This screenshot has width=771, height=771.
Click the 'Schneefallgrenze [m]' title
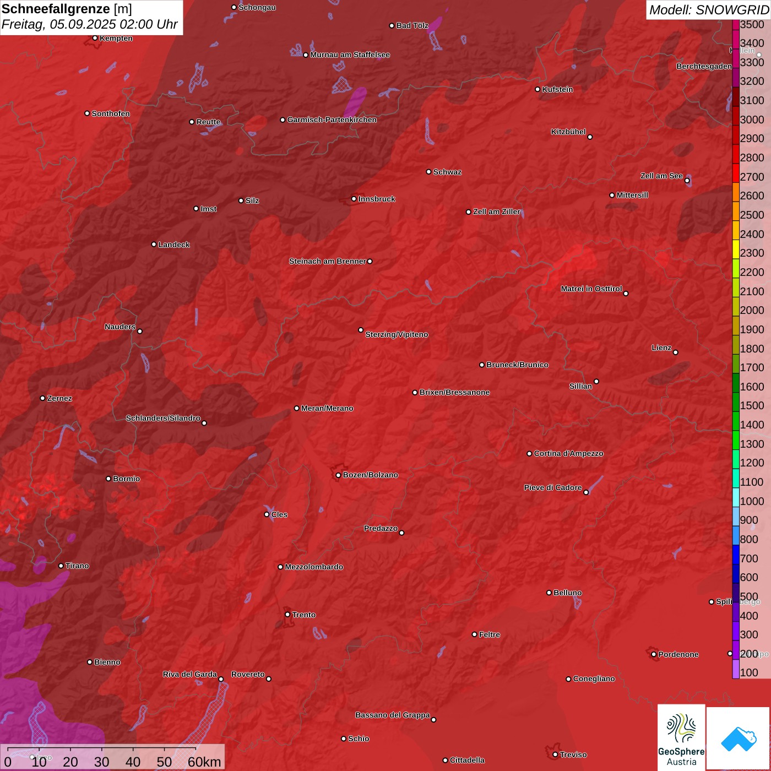[x=67, y=9]
